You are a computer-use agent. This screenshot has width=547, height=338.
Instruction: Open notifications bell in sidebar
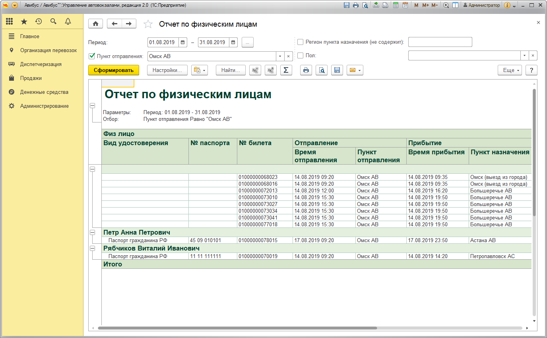click(x=68, y=21)
